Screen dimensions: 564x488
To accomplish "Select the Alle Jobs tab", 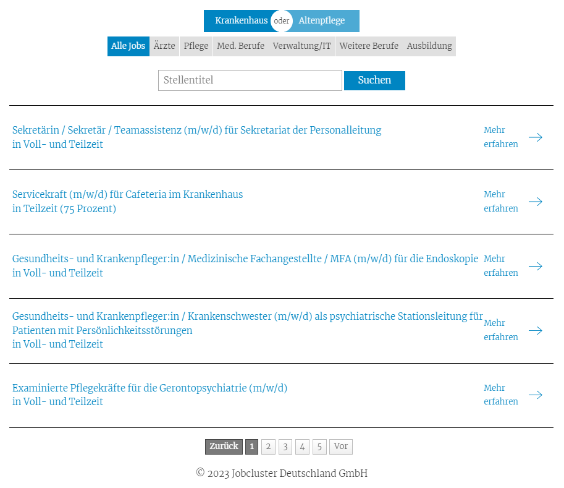I will pyautogui.click(x=128, y=46).
